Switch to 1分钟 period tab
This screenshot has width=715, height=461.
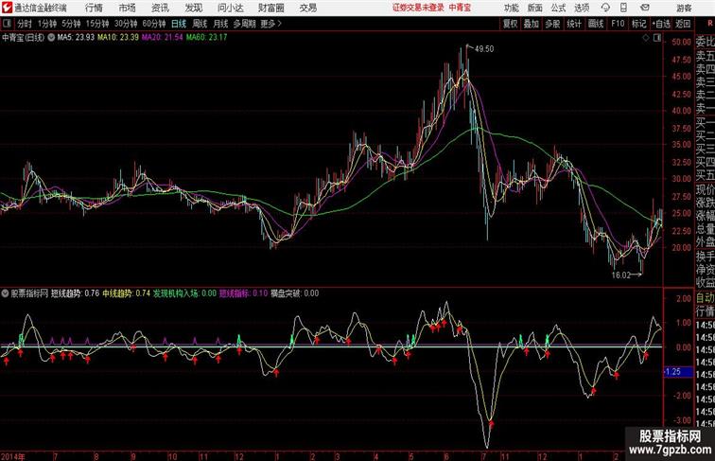(47, 24)
